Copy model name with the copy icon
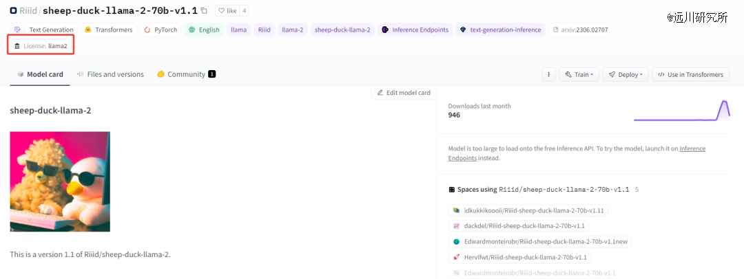This screenshot has height=279, width=744. pyautogui.click(x=204, y=10)
